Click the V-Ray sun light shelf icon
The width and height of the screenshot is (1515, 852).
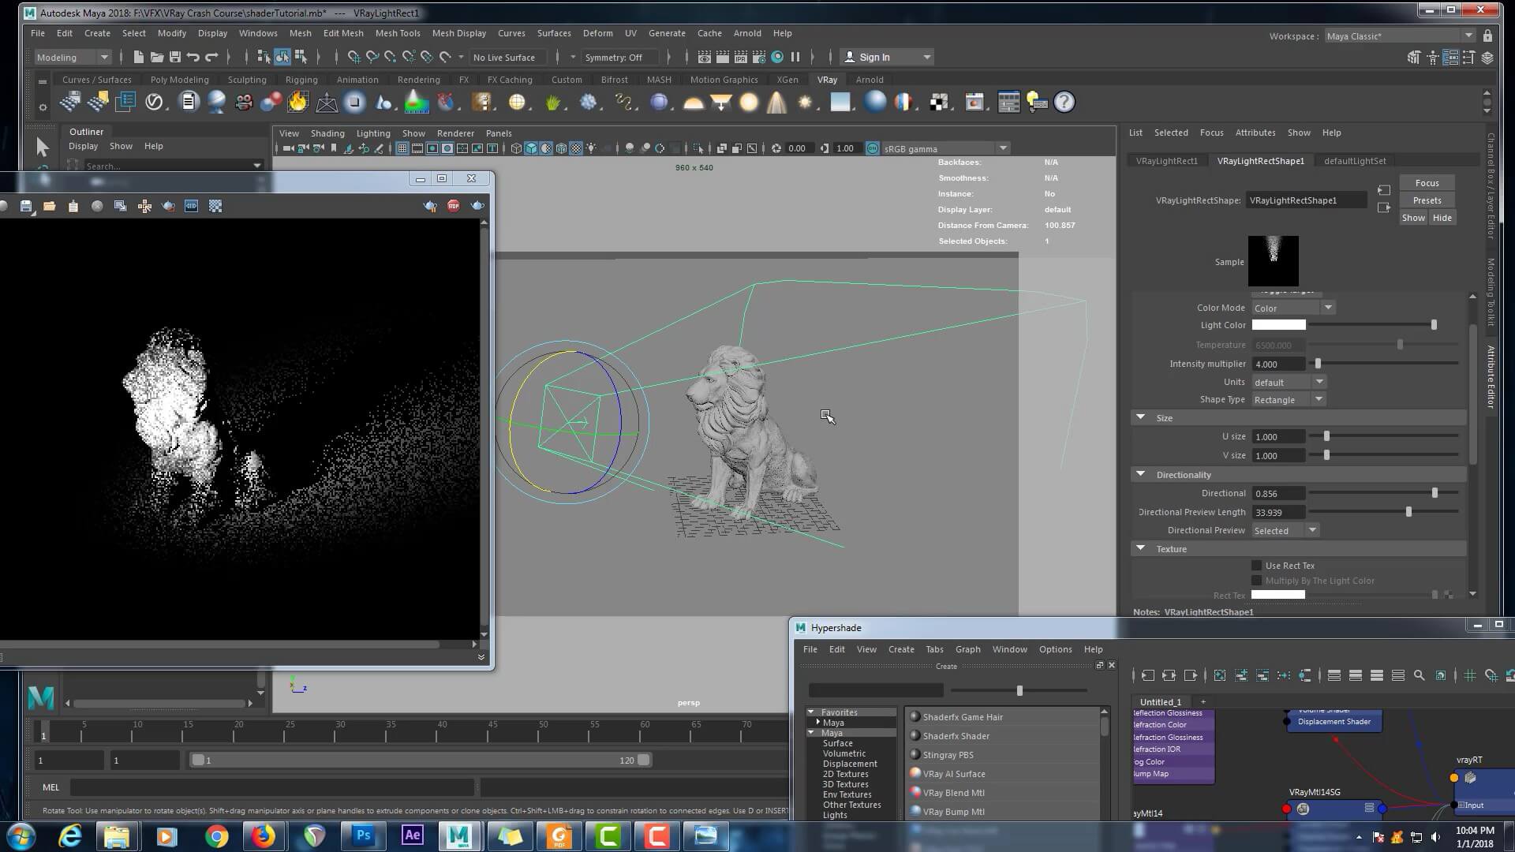(x=805, y=103)
